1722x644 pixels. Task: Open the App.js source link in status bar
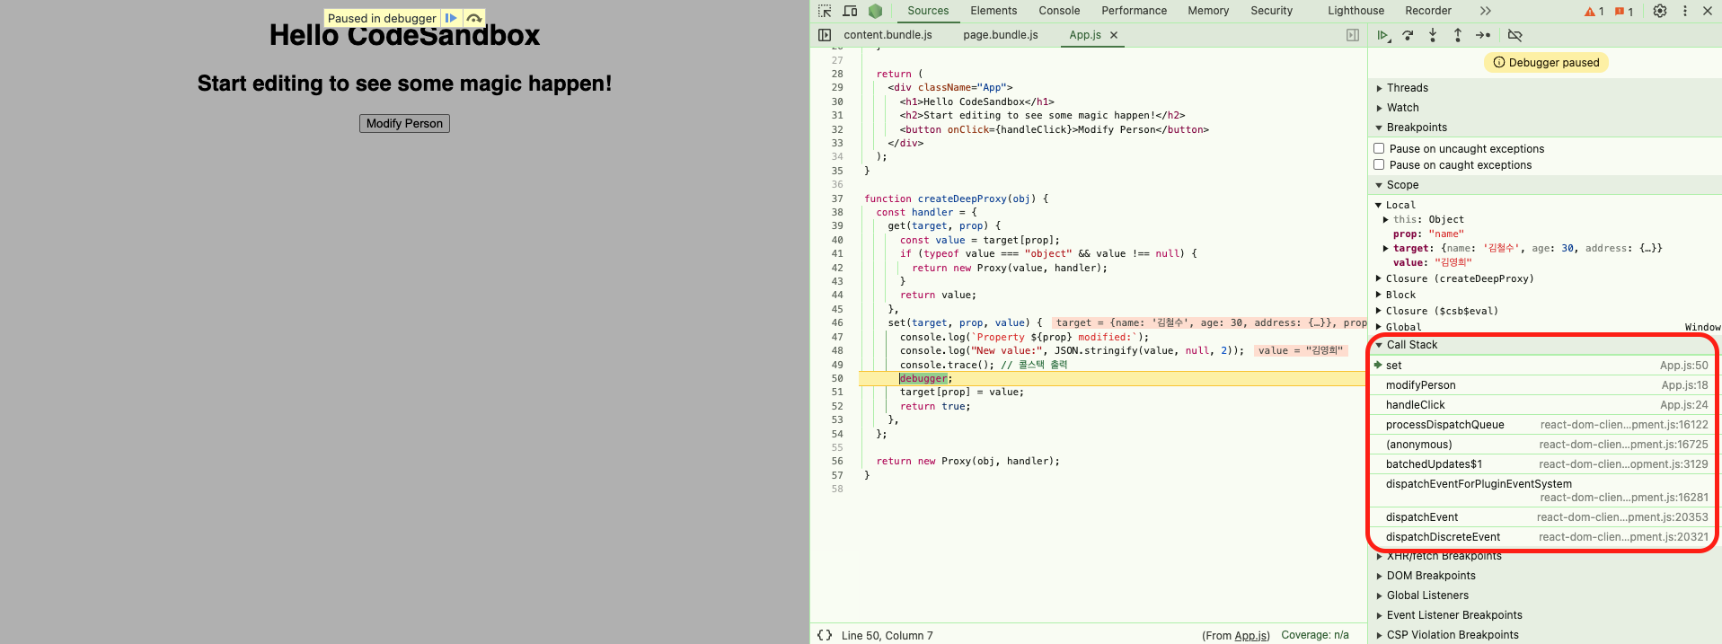1252,635
